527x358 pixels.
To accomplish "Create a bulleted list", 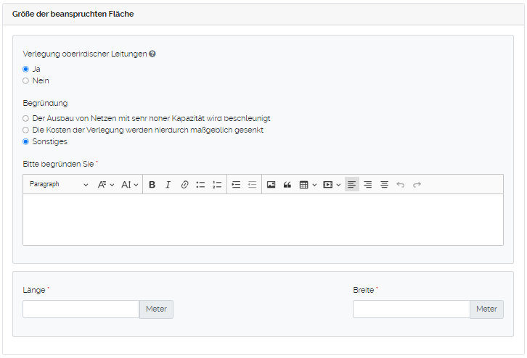I will [200, 185].
